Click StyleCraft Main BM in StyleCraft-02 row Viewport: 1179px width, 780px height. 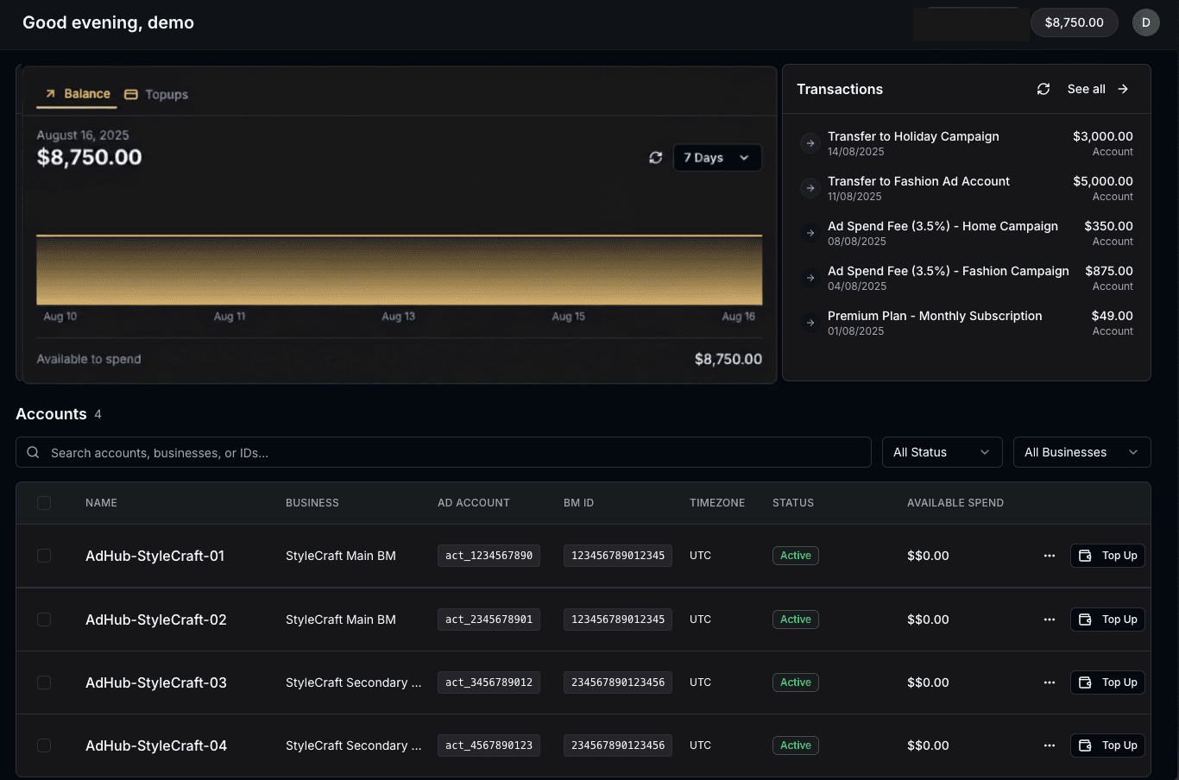[x=341, y=620]
